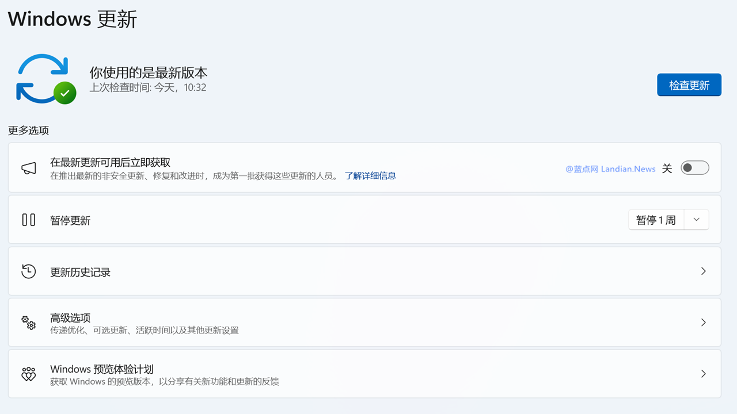This screenshot has width=737, height=414.
Task: Open the 了解详细信息 link
Action: pos(370,175)
